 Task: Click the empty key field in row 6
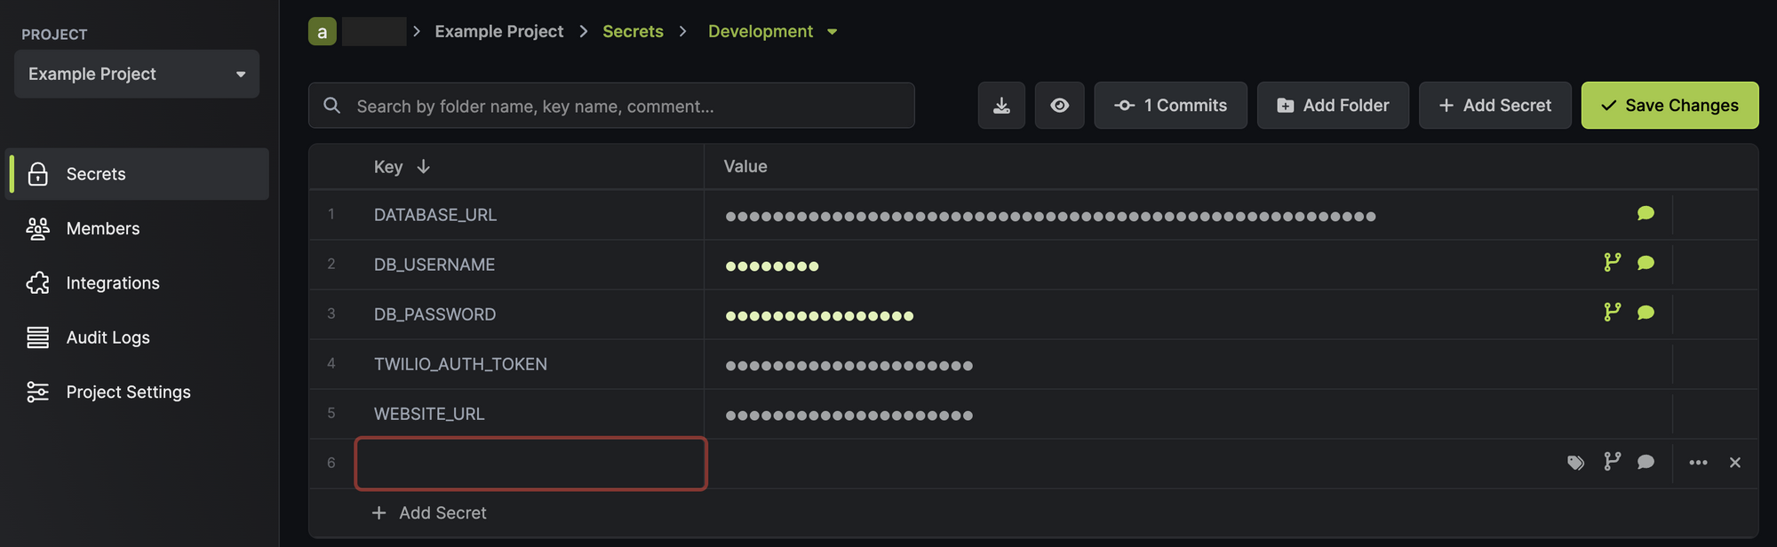530,464
